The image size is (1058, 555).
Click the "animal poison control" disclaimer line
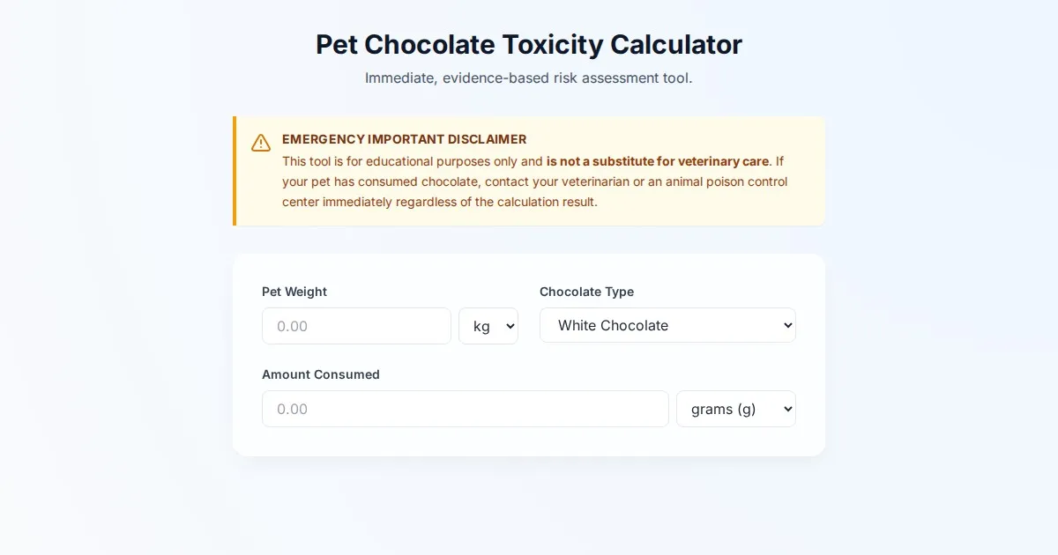534,181
